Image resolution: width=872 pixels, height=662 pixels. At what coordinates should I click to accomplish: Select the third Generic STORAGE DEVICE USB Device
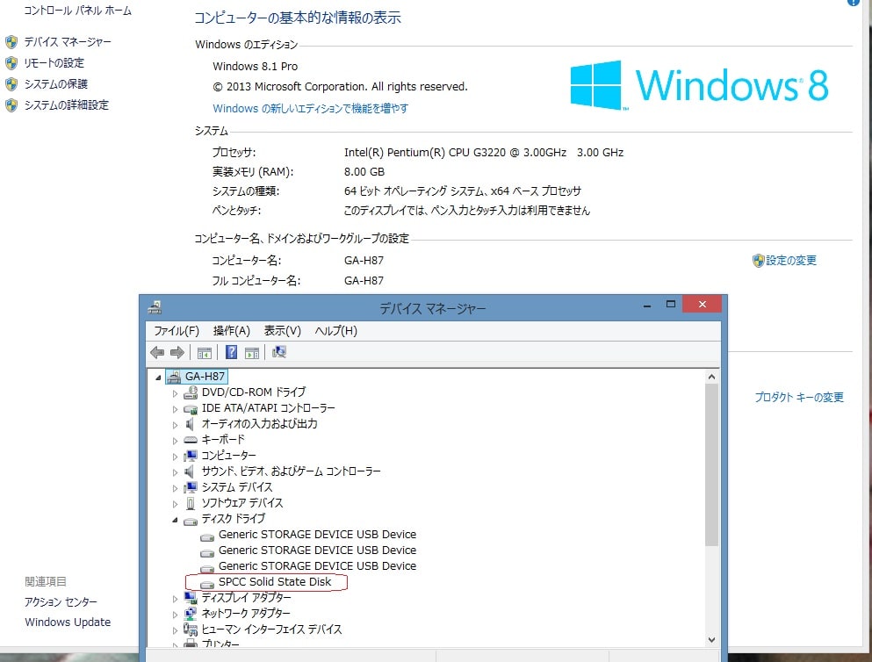point(317,565)
